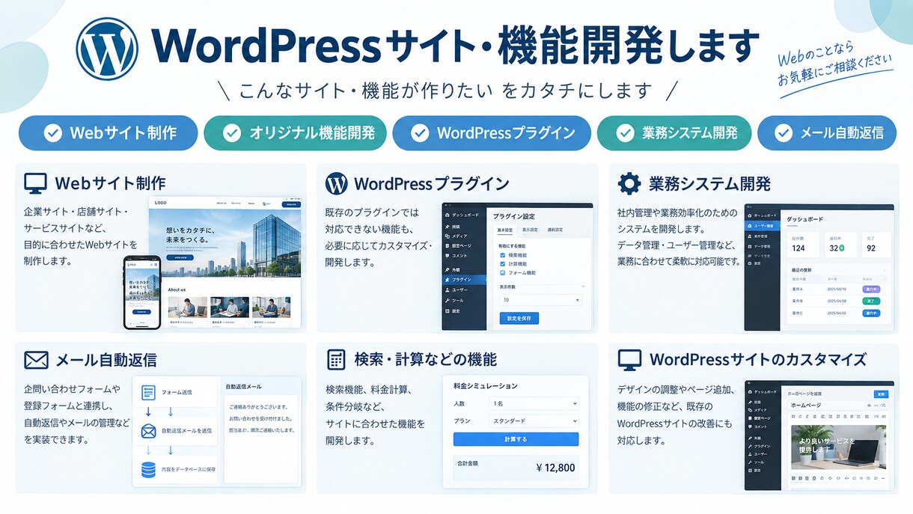Switch to the 表示設定 tab
Viewport: 913px width, 514px height.
(x=531, y=230)
